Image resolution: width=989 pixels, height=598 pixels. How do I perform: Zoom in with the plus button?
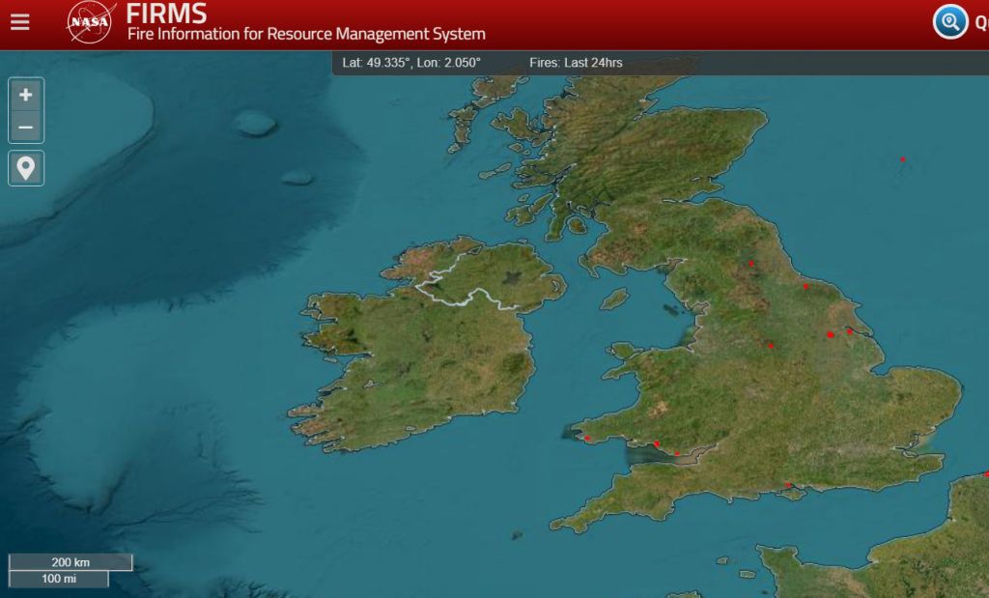[26, 95]
